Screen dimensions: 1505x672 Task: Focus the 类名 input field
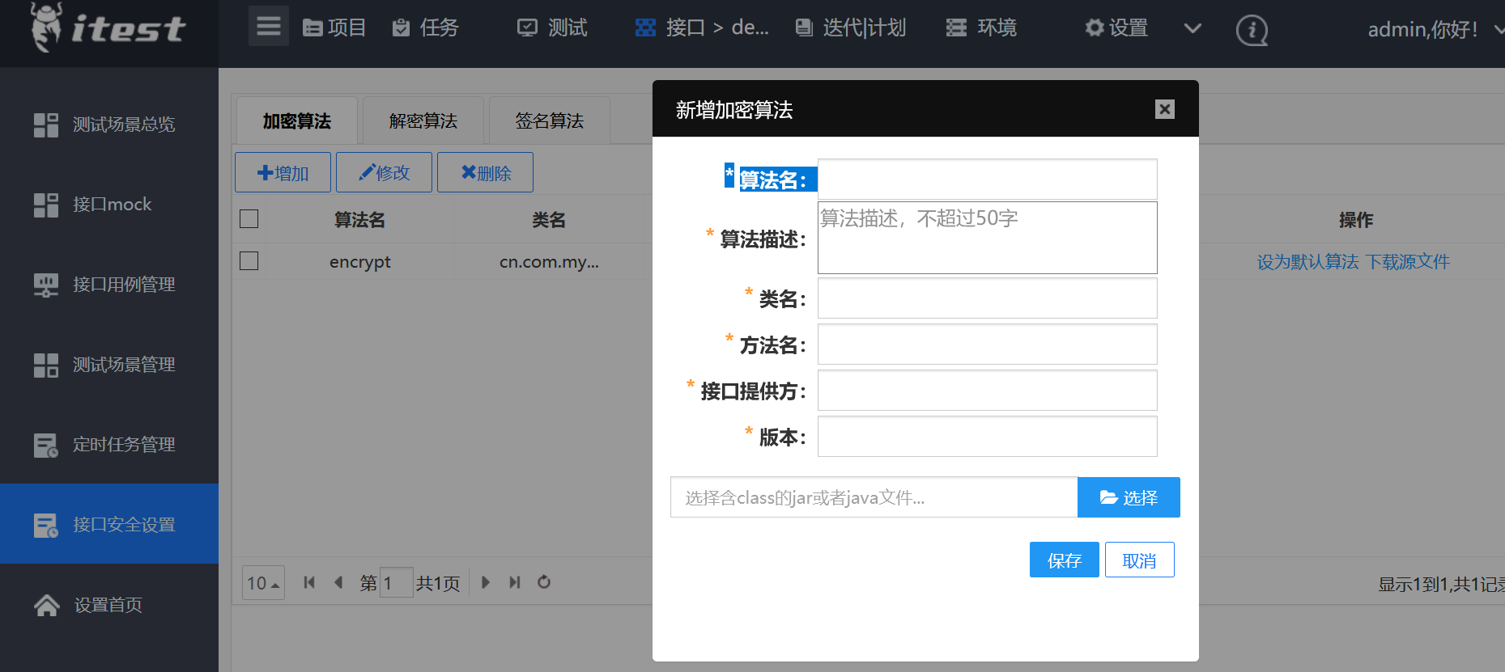tap(988, 298)
